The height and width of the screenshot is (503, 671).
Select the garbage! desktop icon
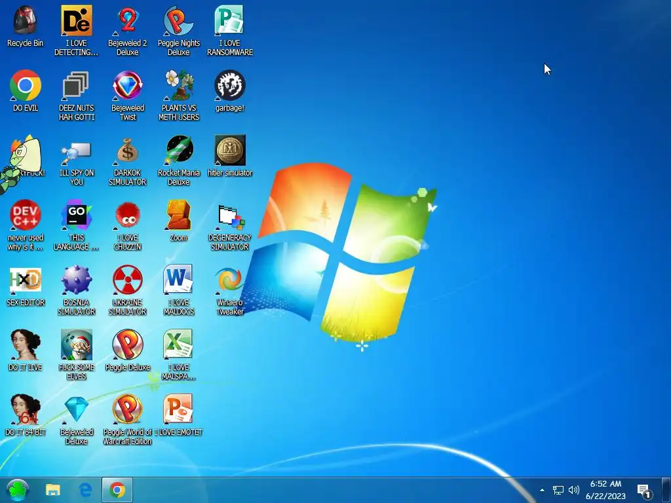point(230,85)
